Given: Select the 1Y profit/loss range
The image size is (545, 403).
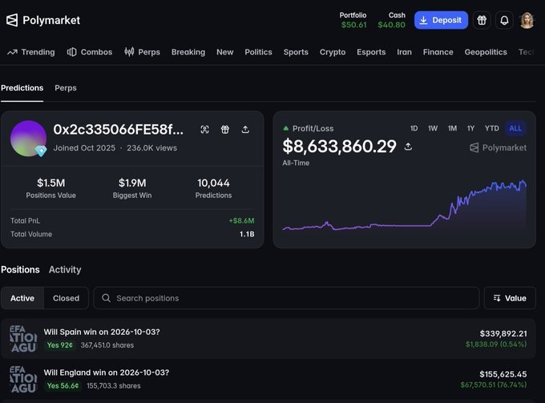Looking at the screenshot, I should [470, 128].
